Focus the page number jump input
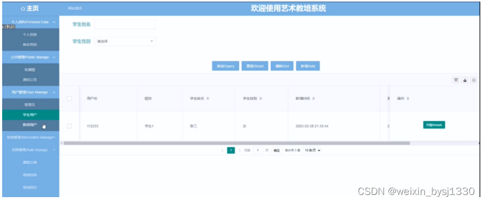Screen dimensions: 483x202 click(258, 150)
